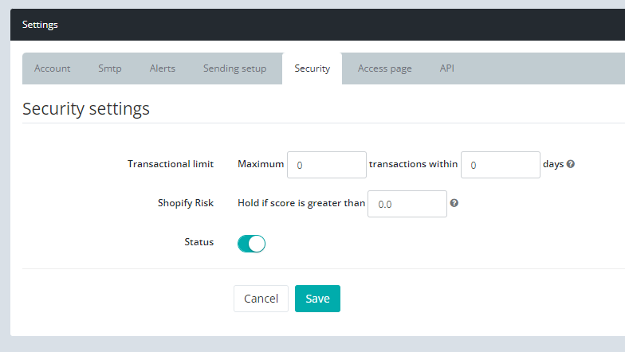Show help icon for Shopify Risk
This screenshot has width=625, height=352.
tap(454, 203)
